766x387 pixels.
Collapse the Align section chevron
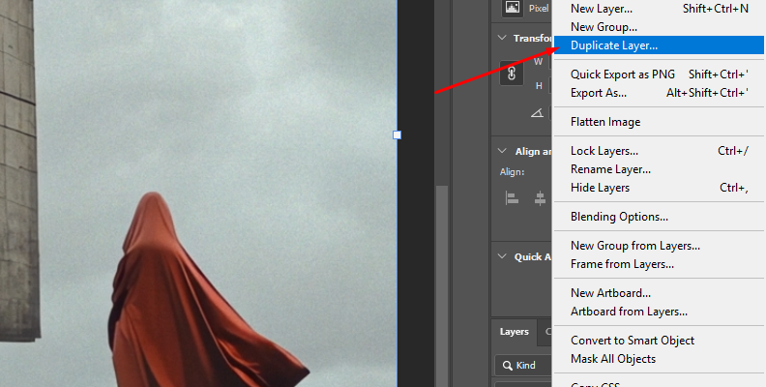tap(501, 151)
